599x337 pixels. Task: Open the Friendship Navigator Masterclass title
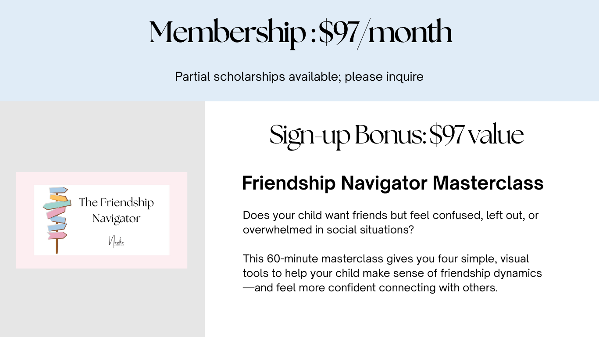click(x=392, y=183)
